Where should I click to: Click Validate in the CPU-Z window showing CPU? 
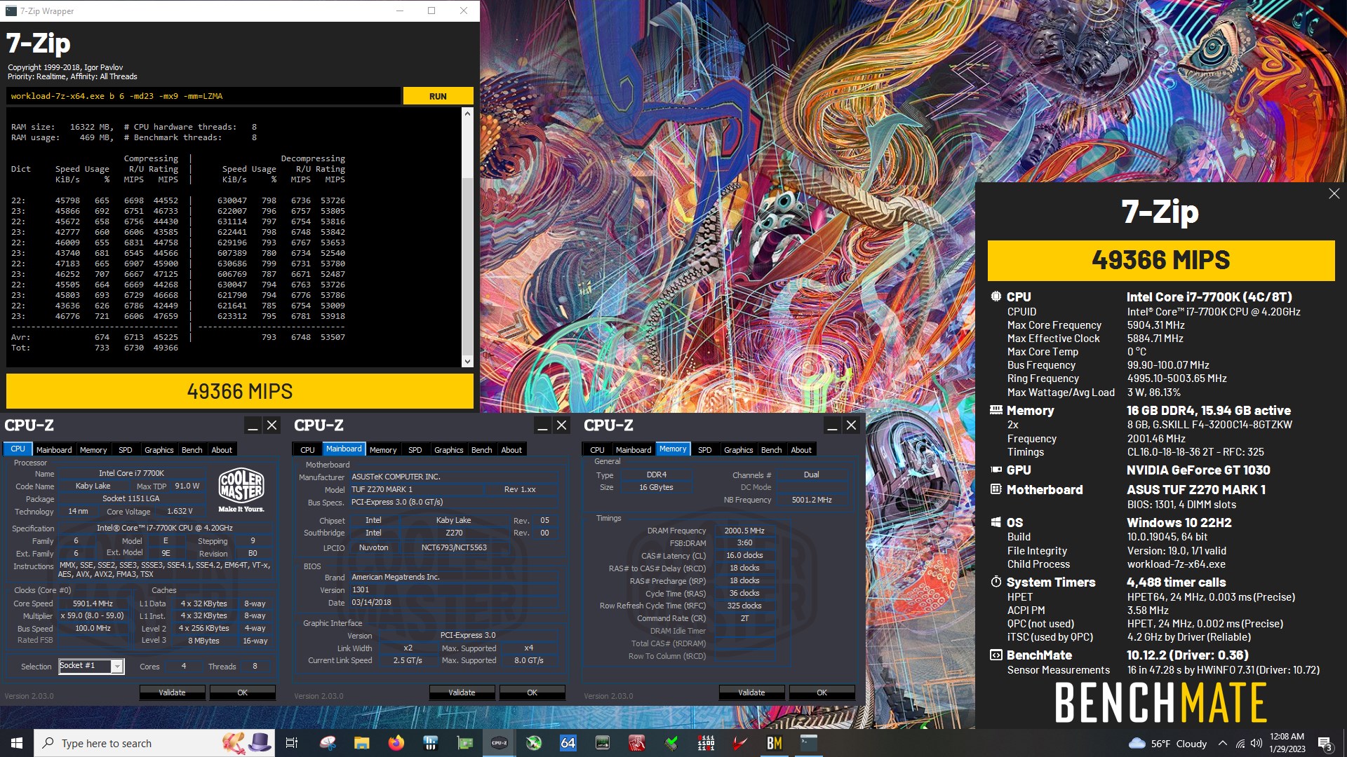[x=172, y=693]
